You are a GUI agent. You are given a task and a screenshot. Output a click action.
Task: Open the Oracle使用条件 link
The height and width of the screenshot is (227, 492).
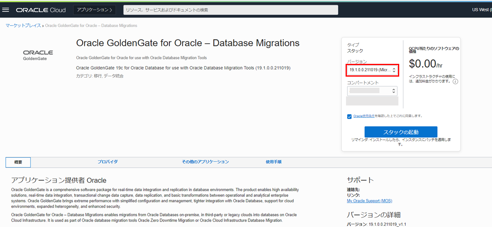coord(364,116)
